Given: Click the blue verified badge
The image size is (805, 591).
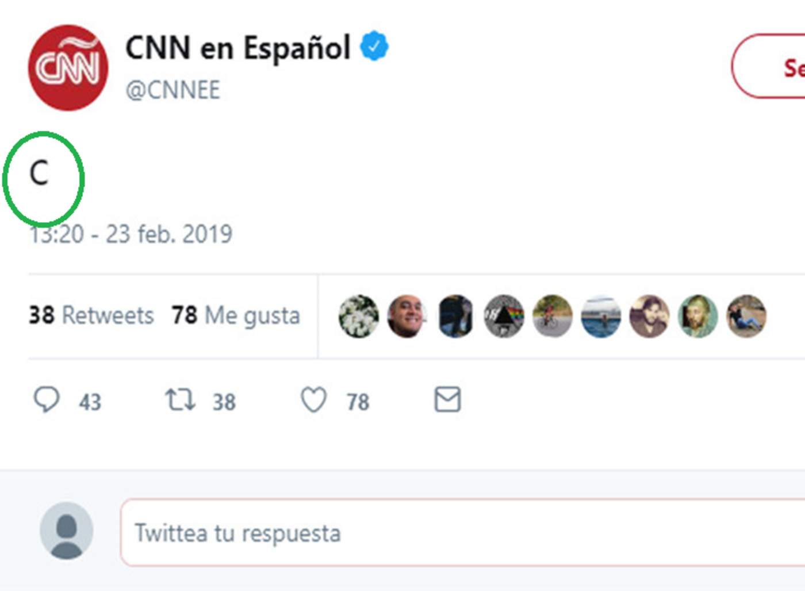Looking at the screenshot, I should click(x=374, y=46).
